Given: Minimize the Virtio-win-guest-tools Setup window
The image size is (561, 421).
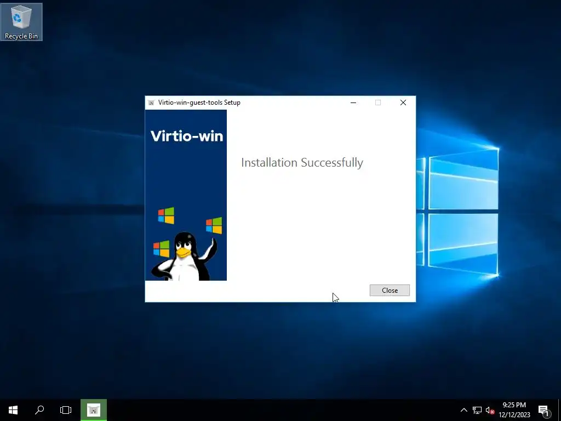Looking at the screenshot, I should pos(353,103).
